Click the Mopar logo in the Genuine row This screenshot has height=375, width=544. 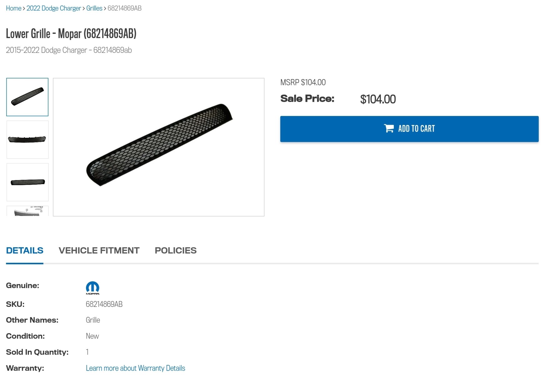[x=93, y=287]
